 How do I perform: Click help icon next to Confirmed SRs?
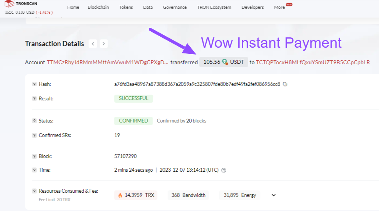click(34, 135)
